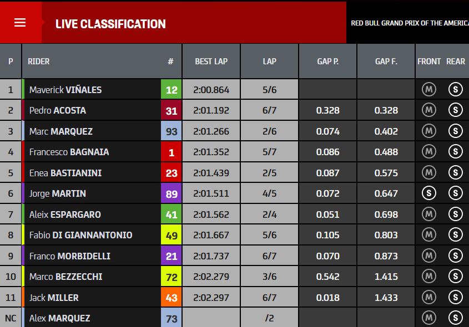469x327 pixels.
Task: Click Jack Miller's rear soft tyre icon
Action: pyautogui.click(x=456, y=297)
